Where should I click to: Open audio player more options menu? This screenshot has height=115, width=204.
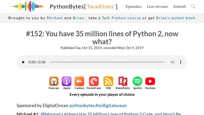(x=181, y=62)
